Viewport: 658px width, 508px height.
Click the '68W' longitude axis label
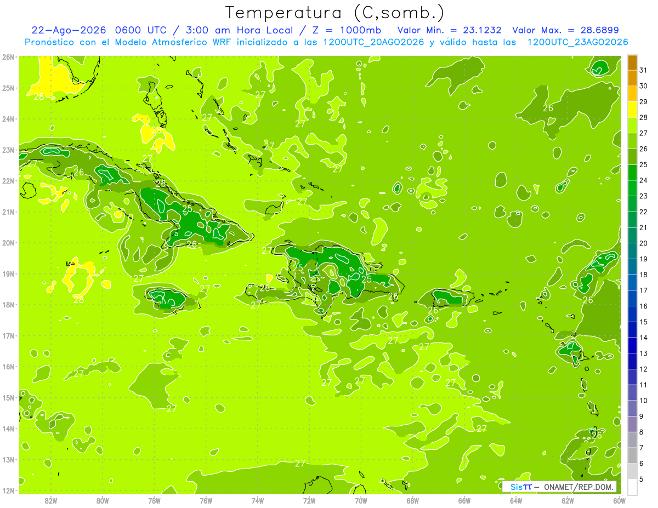click(x=413, y=500)
